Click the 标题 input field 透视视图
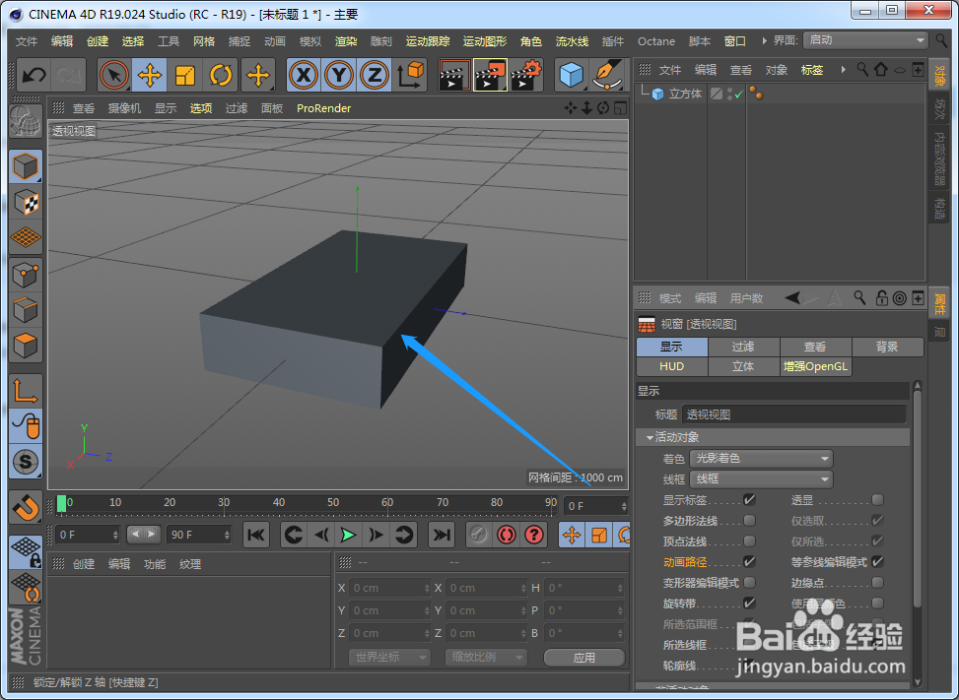The image size is (959, 700). coord(793,414)
